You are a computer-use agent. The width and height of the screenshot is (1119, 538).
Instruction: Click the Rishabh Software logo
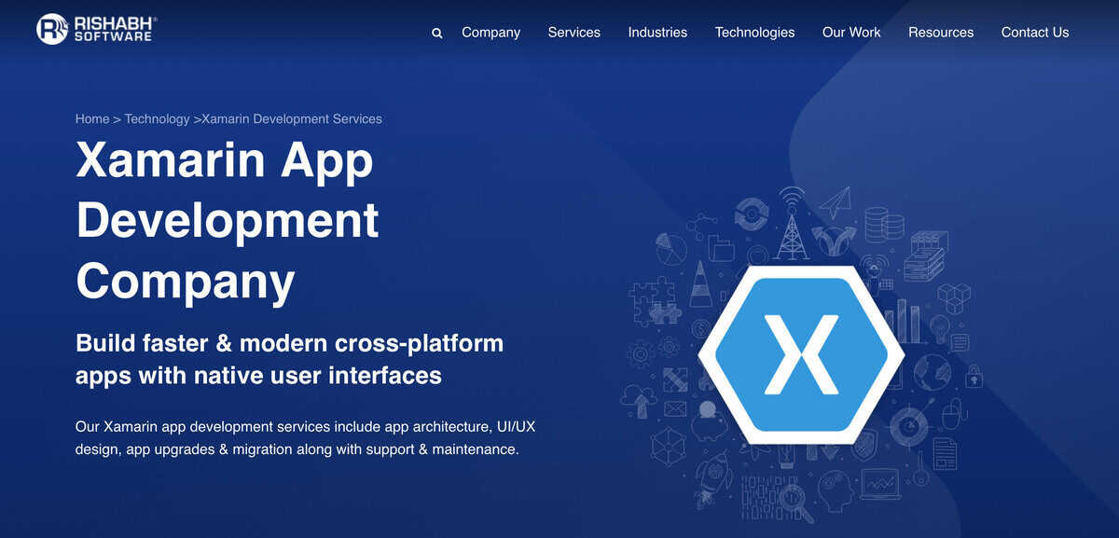point(96,29)
